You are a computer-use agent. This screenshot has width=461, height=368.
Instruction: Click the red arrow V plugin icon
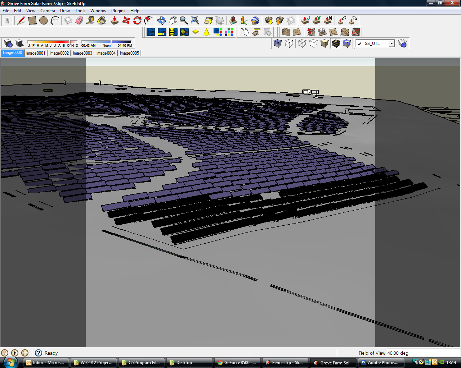(x=317, y=20)
